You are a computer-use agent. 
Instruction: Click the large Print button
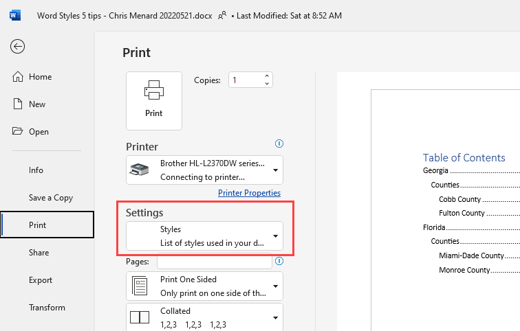pos(154,101)
